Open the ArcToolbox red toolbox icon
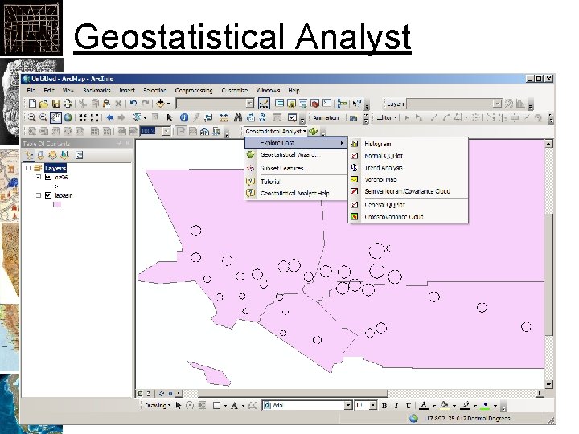579x434 pixels. tap(315, 104)
